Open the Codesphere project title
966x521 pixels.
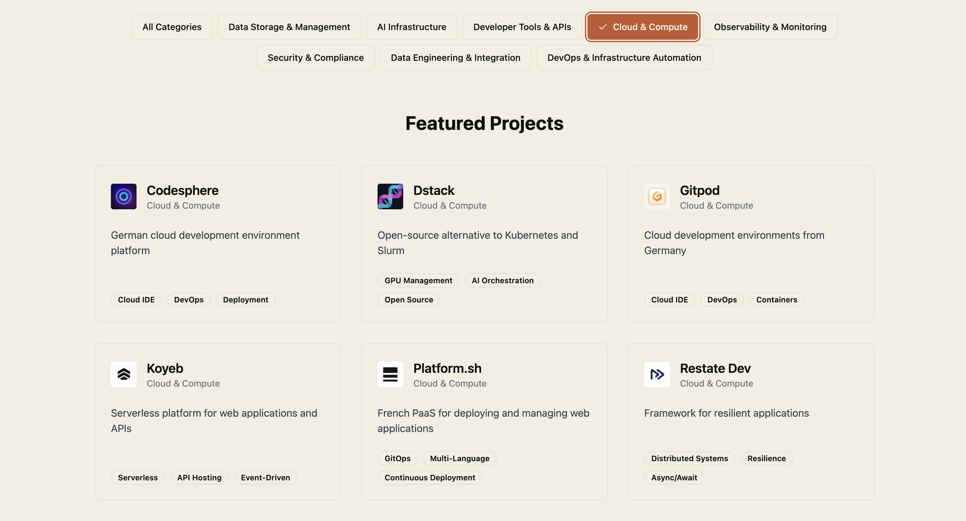point(182,190)
